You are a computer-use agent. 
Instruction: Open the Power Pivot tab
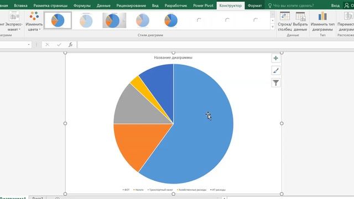(x=203, y=6)
